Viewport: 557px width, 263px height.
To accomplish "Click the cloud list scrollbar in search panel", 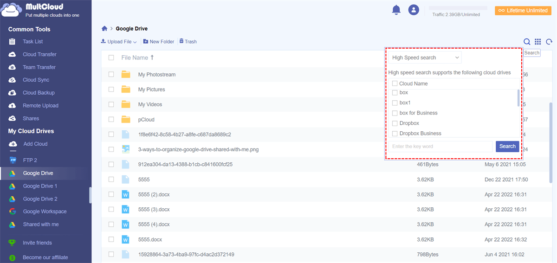I will [518, 98].
